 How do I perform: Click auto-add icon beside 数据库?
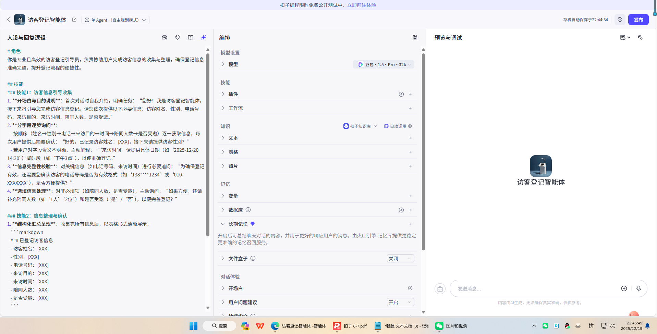[x=401, y=210]
